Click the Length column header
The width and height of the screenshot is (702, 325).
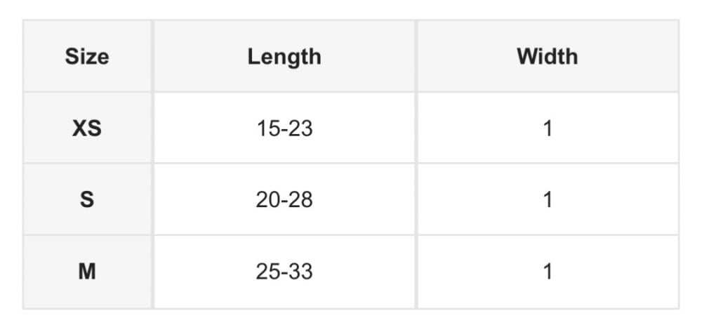point(284,57)
